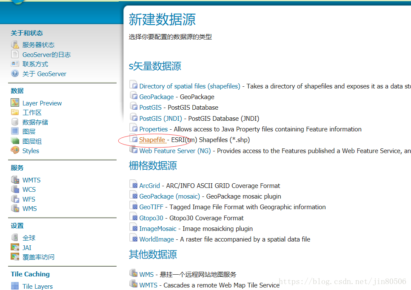Choose the GeoPackage vector data source
Viewport: 411px width, 290px height.
(157, 97)
